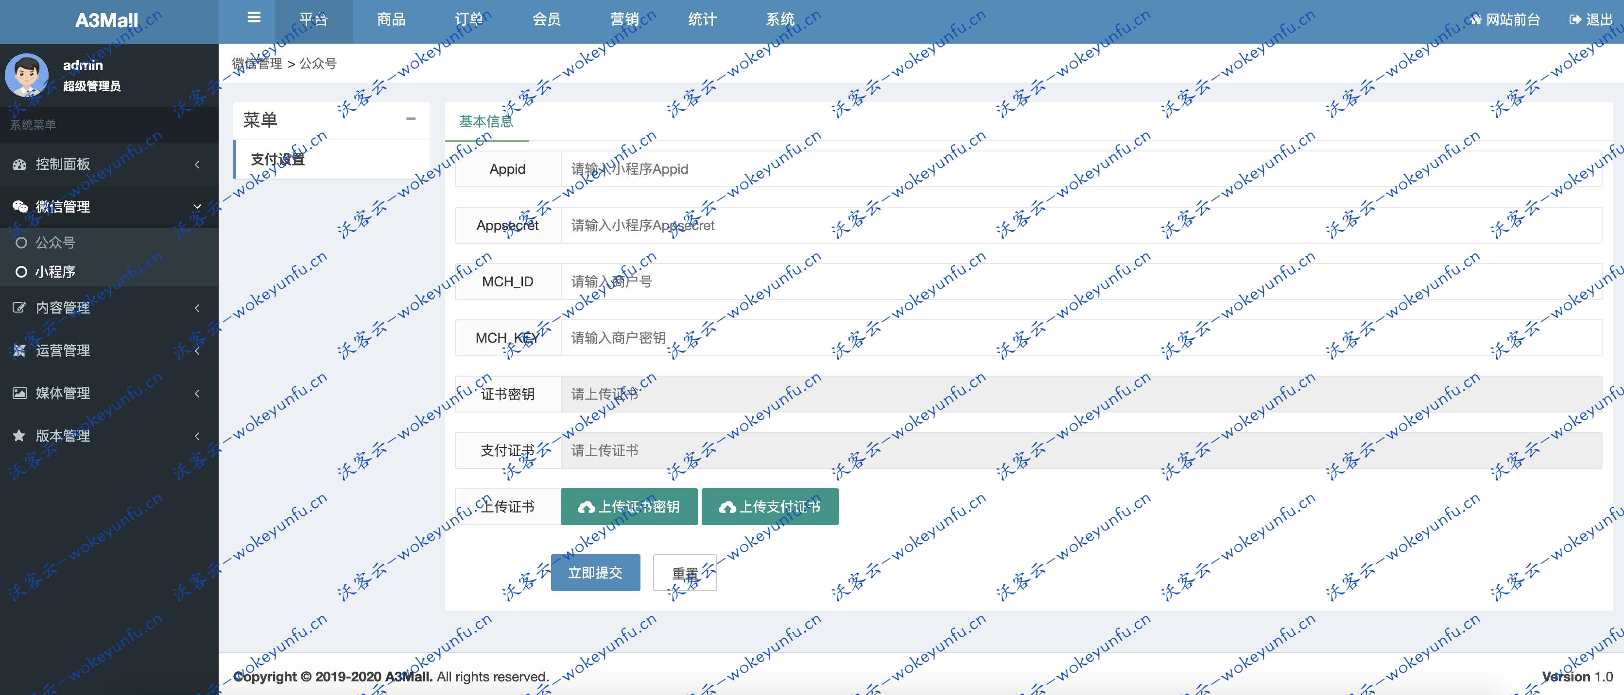Click the logout icon beside 退出
The image size is (1624, 695).
(1575, 19)
